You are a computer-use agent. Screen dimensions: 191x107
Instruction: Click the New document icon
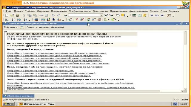7,15
